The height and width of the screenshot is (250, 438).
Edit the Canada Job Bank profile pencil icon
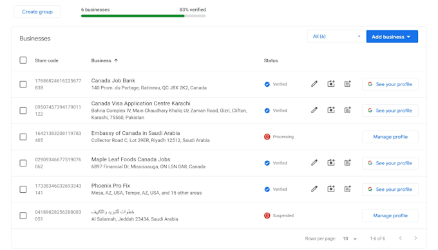pos(314,84)
